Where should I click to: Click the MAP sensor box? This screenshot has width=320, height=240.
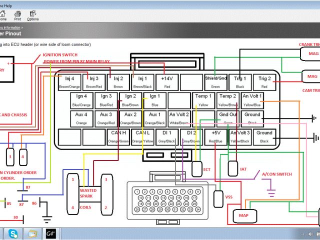tap(244, 216)
